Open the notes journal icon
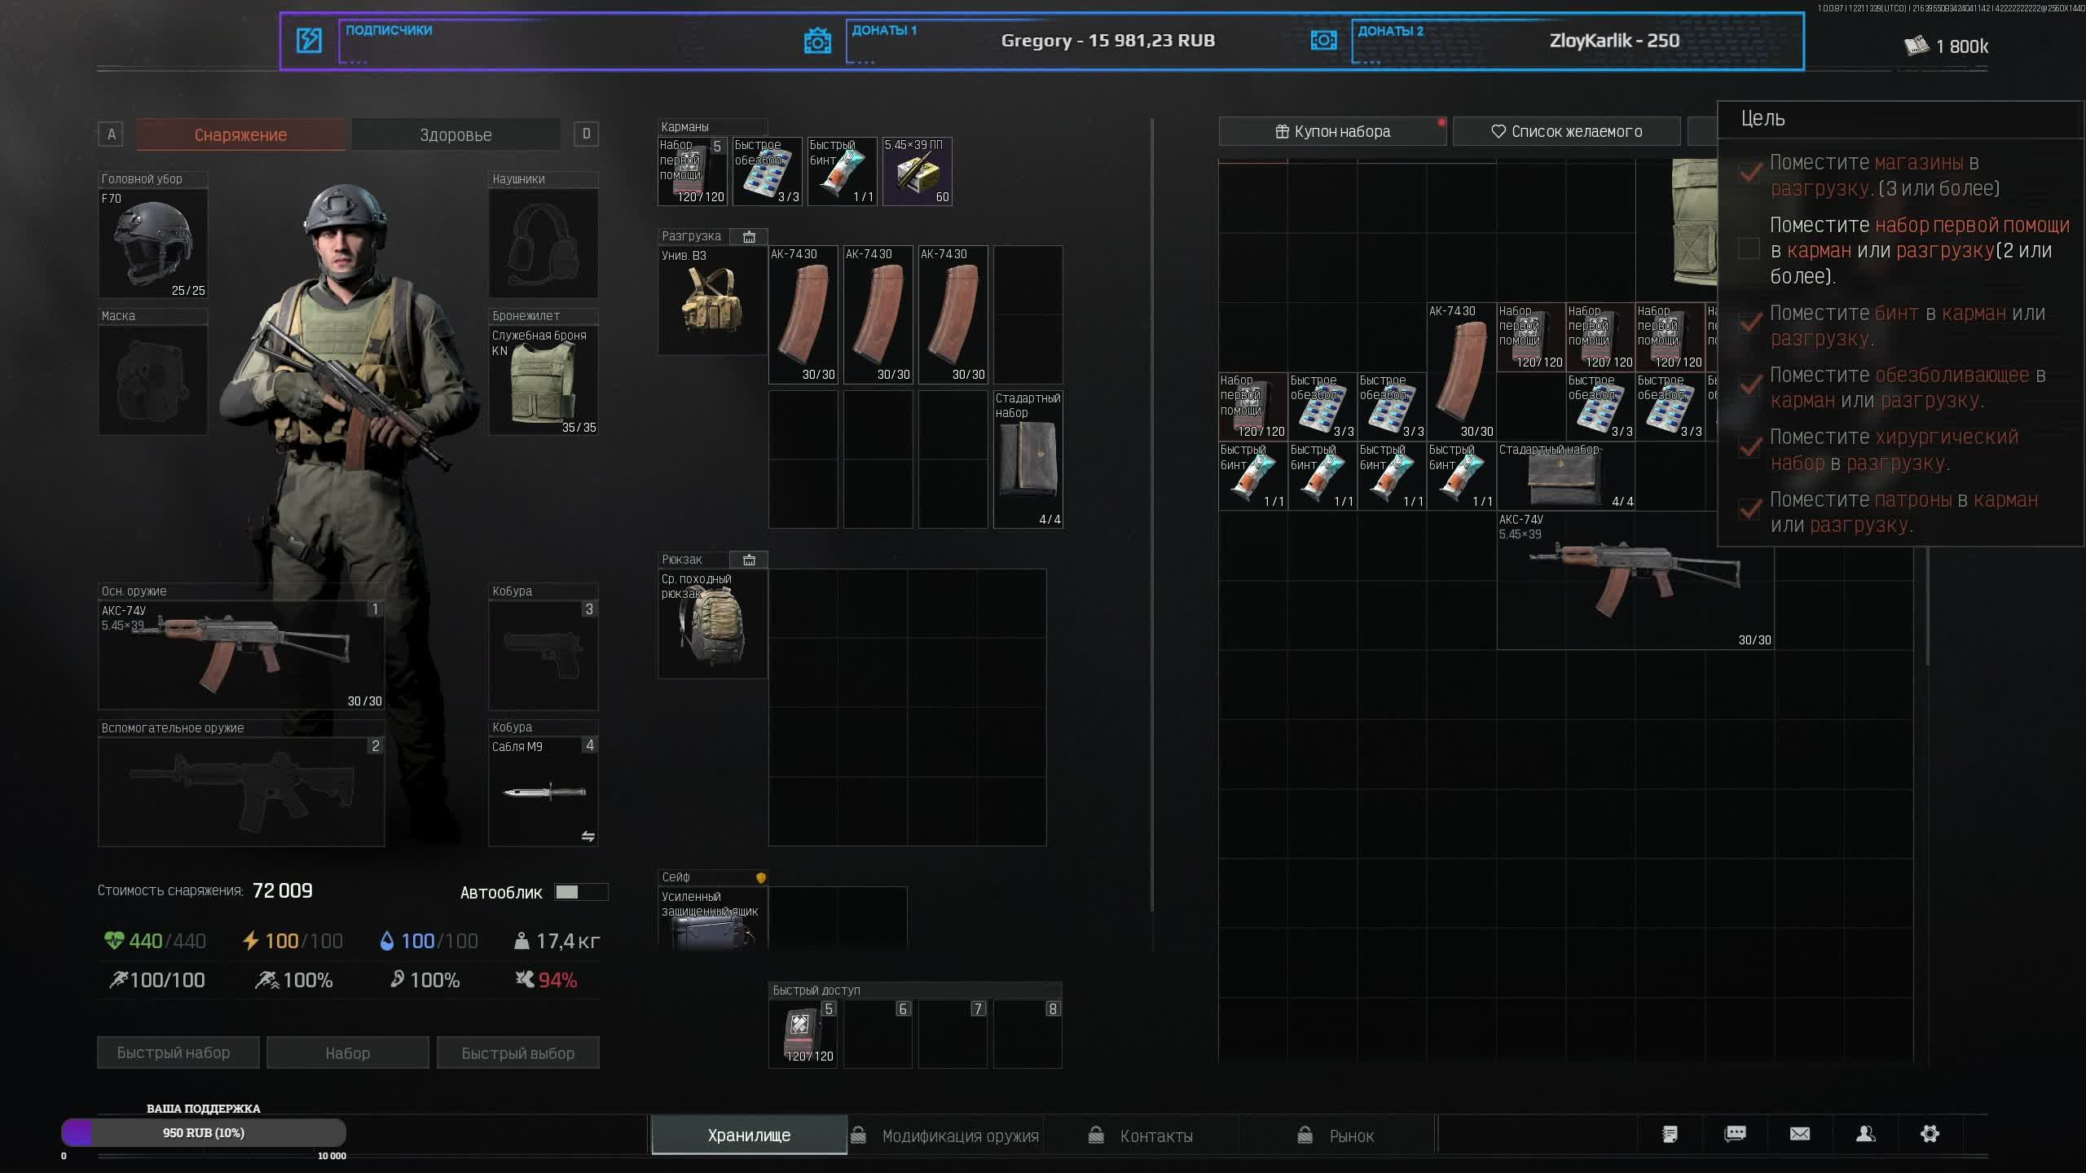 (x=1670, y=1134)
